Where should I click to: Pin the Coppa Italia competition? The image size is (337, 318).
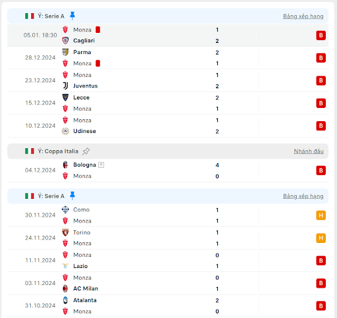tap(86, 151)
